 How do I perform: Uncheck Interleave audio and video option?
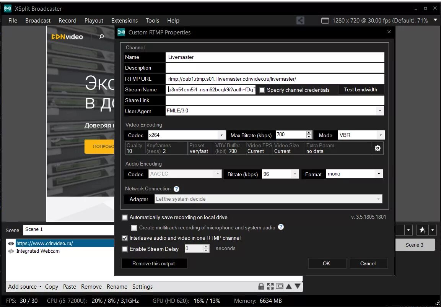click(x=125, y=238)
